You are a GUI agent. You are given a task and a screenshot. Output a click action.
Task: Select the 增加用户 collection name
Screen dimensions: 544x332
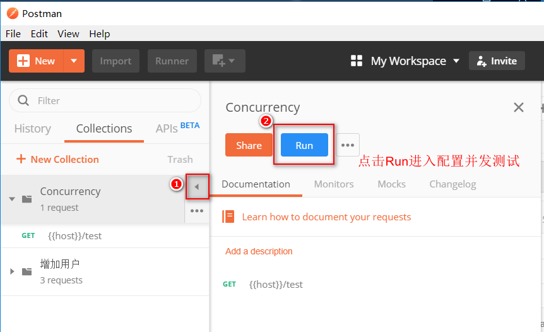point(60,264)
